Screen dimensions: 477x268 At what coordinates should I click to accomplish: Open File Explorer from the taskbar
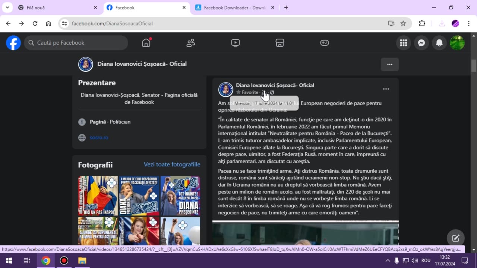pos(82,261)
